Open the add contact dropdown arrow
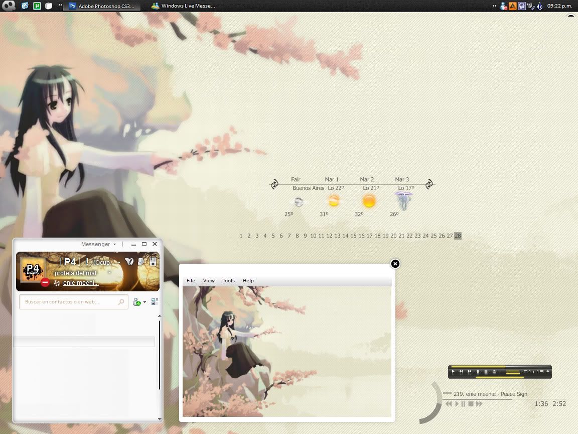The image size is (578, 434). (144, 302)
